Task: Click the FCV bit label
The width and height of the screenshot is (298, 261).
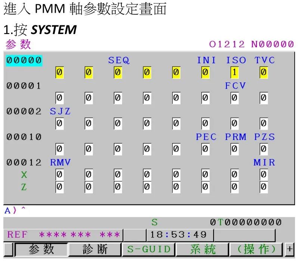Action: point(236,86)
